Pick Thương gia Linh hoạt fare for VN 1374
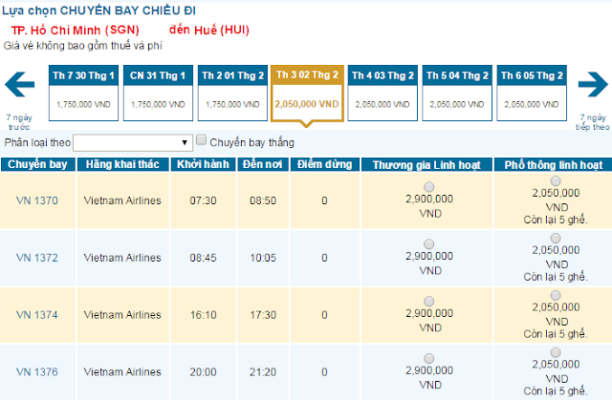This screenshot has height=400, width=612. point(428,300)
